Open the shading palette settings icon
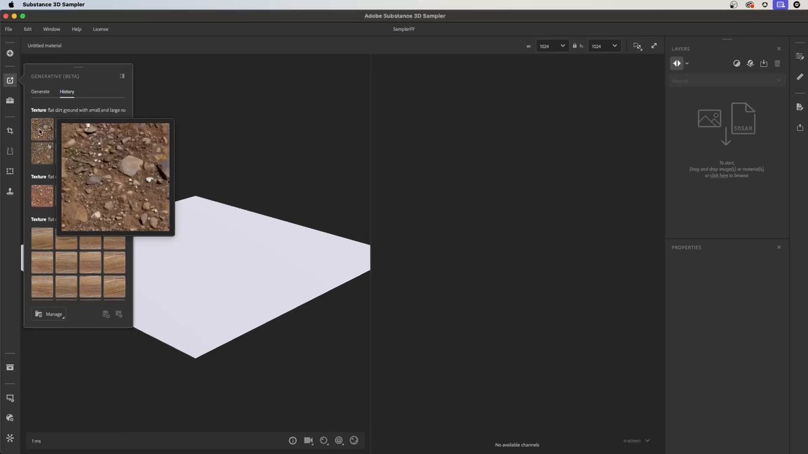808x454 pixels. [10, 418]
